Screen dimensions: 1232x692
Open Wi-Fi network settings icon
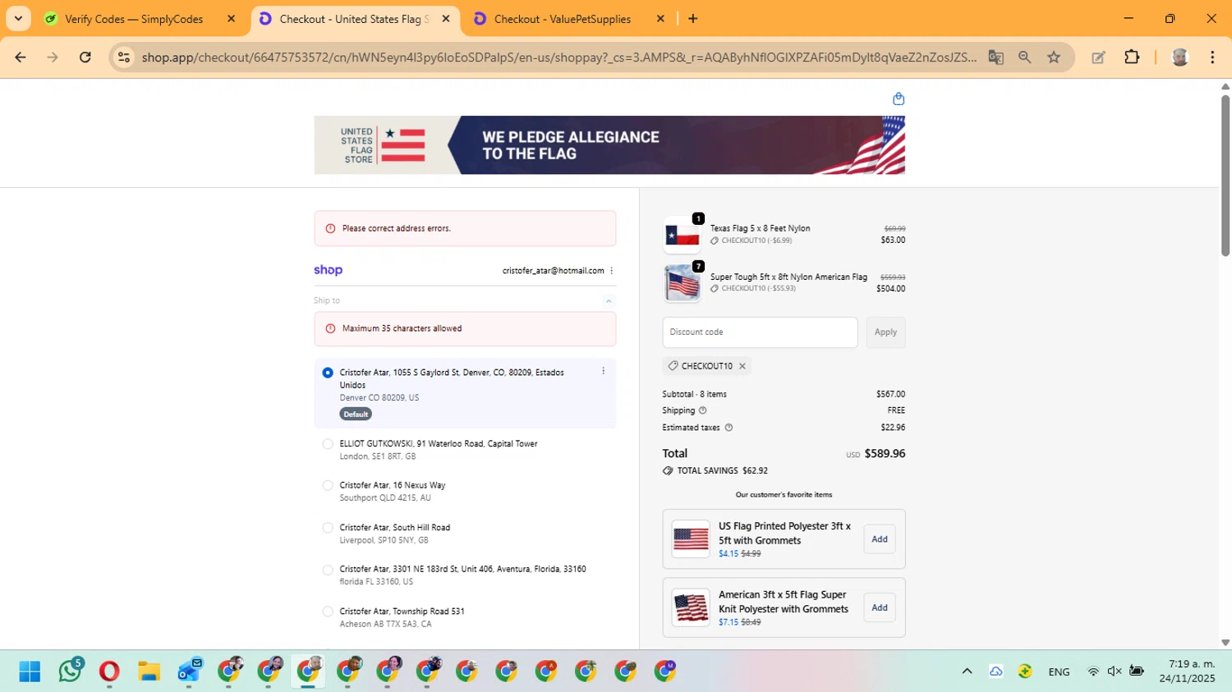[x=1093, y=671]
